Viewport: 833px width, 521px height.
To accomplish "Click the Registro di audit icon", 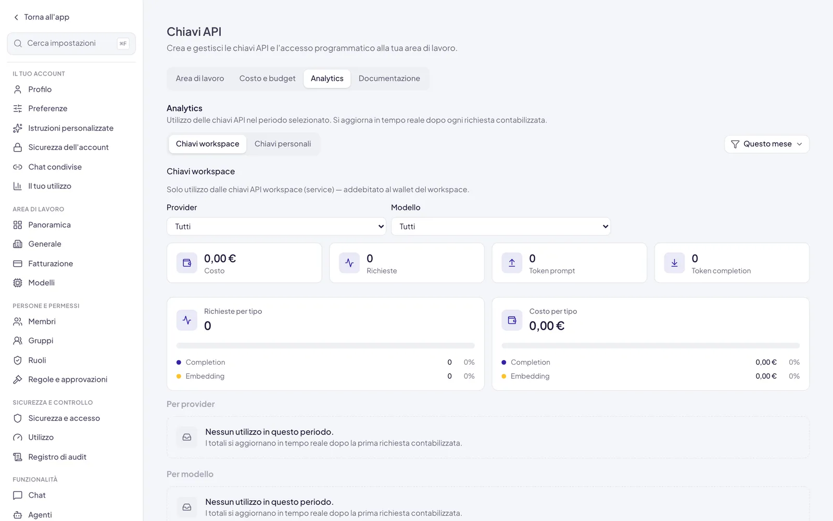I will (x=18, y=457).
